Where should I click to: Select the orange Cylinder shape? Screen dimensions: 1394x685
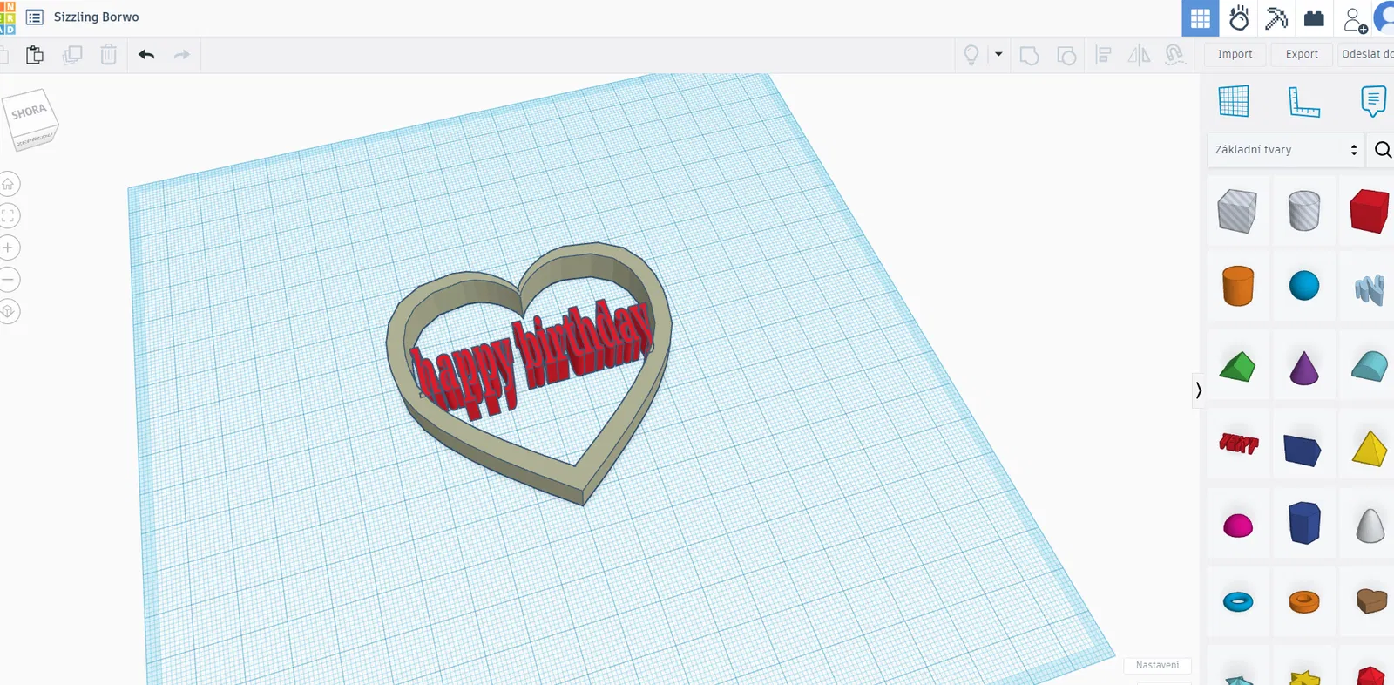click(1237, 286)
